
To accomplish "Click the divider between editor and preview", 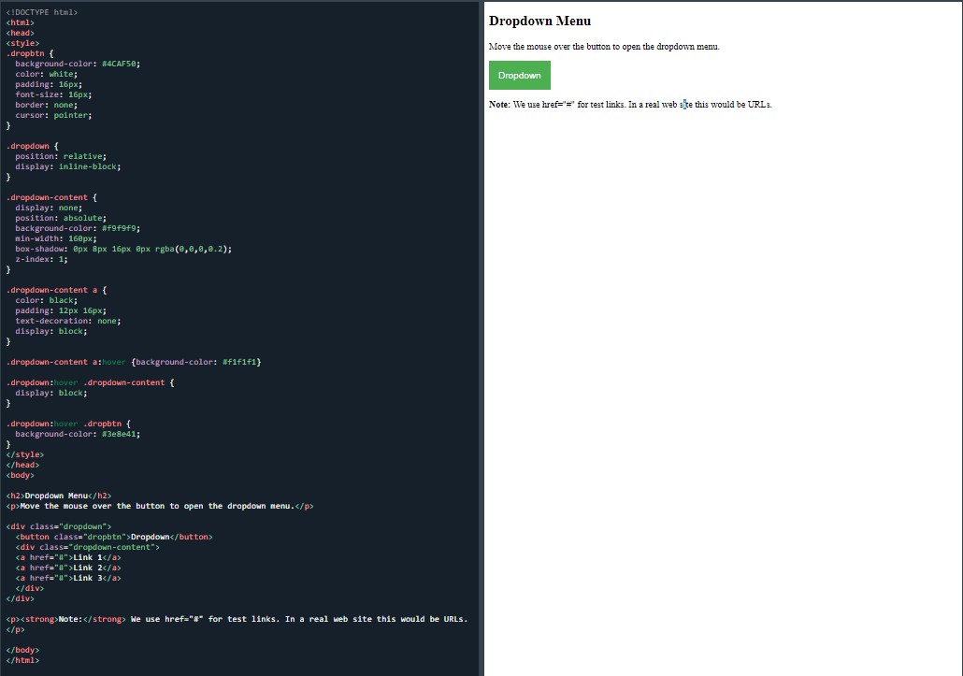I will click(481, 338).
